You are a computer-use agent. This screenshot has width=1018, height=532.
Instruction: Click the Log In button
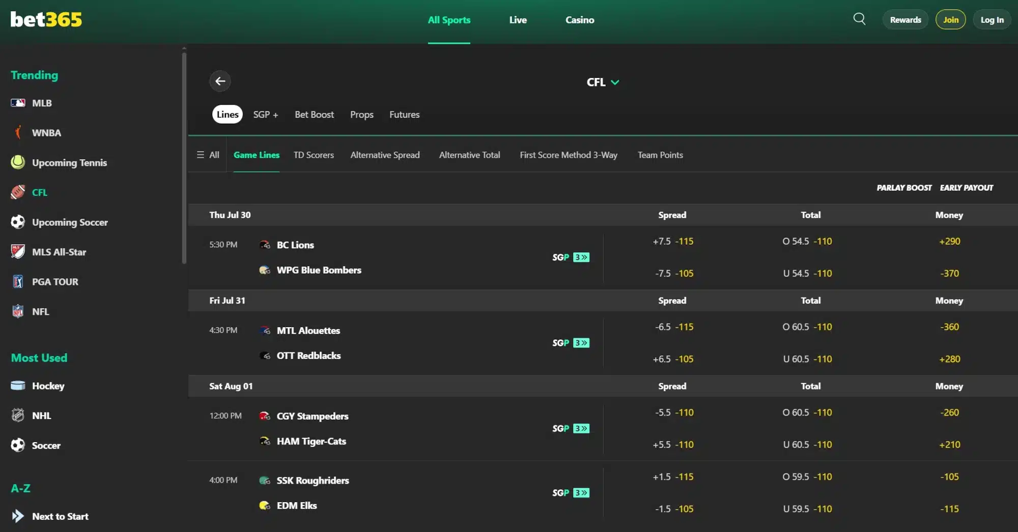pyautogui.click(x=992, y=20)
